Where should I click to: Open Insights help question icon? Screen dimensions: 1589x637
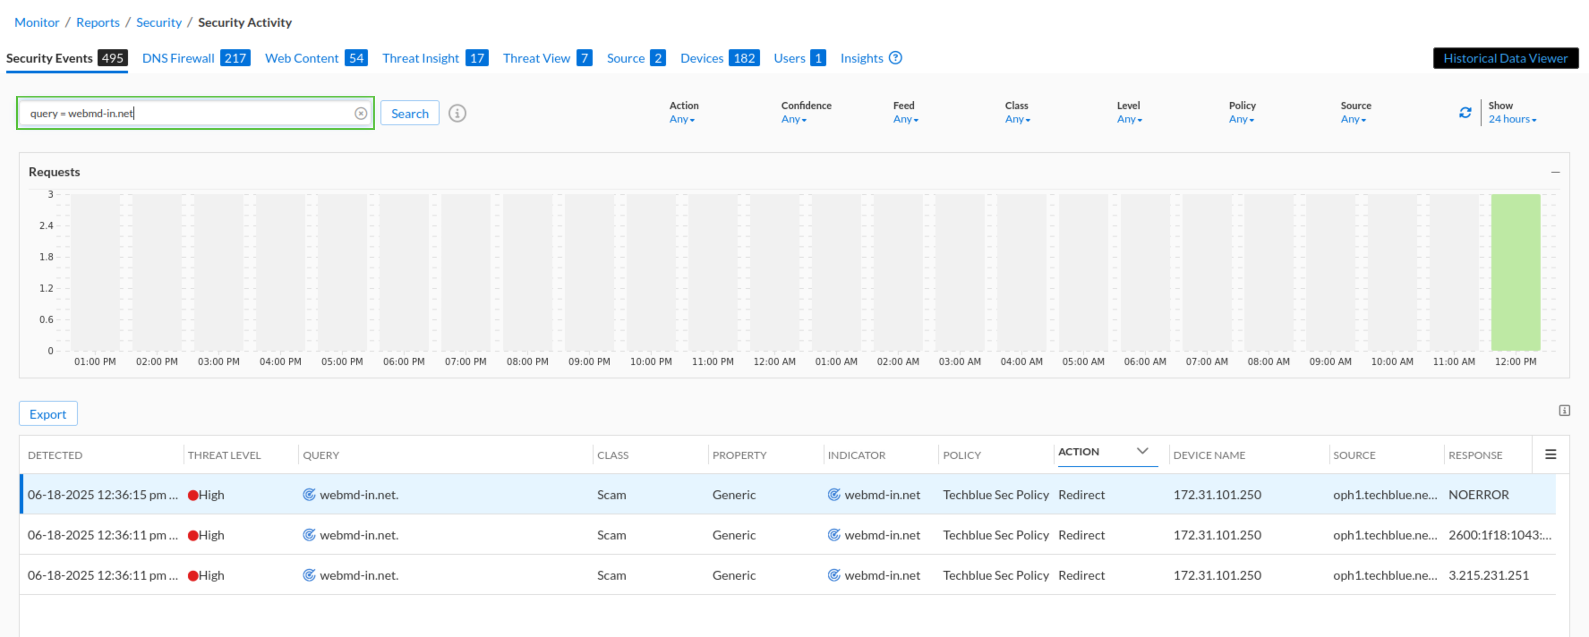tap(896, 58)
